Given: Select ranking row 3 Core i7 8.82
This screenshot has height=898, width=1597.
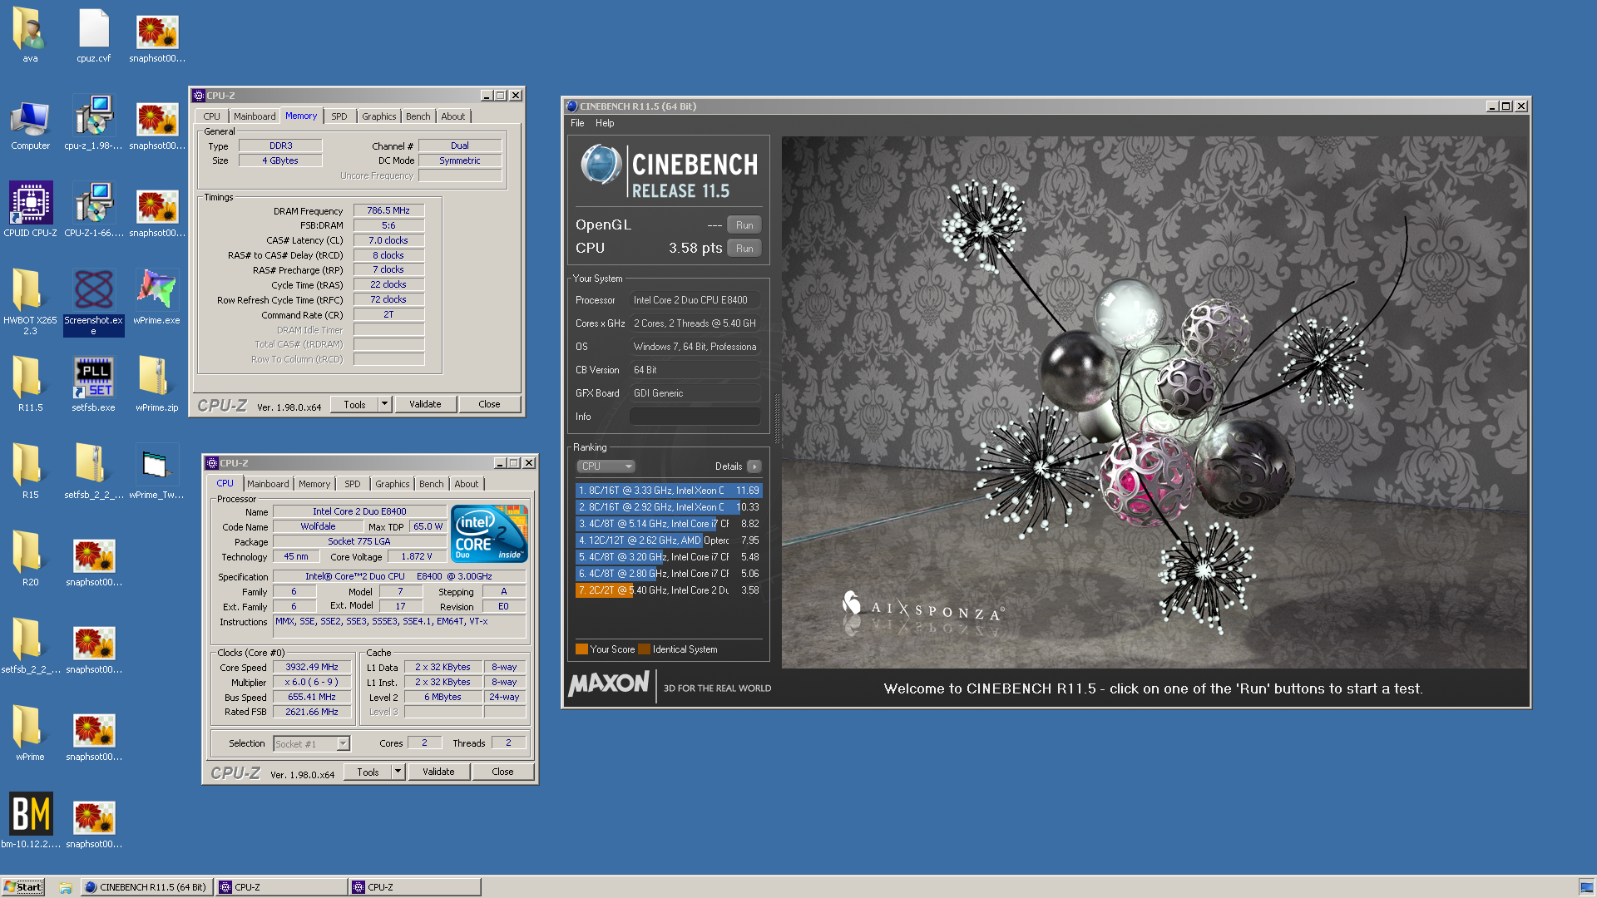Looking at the screenshot, I should [x=669, y=524].
